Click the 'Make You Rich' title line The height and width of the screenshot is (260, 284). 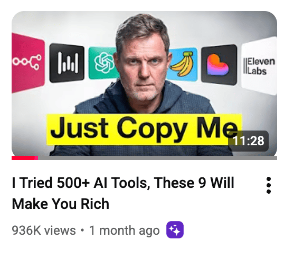coord(61,204)
